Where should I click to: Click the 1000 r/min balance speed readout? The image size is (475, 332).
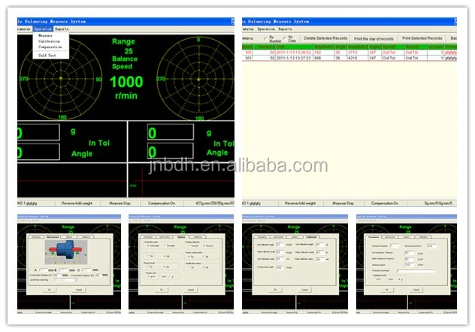[x=126, y=87]
